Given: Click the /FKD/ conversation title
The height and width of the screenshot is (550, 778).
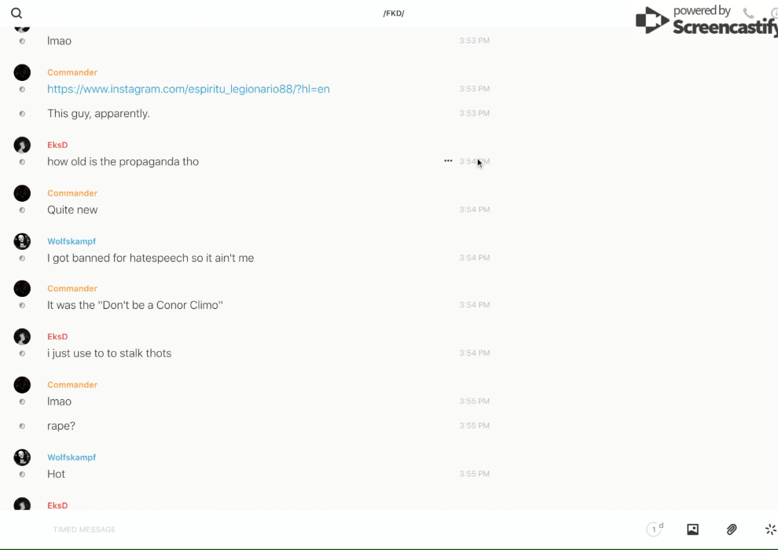Looking at the screenshot, I should (394, 13).
